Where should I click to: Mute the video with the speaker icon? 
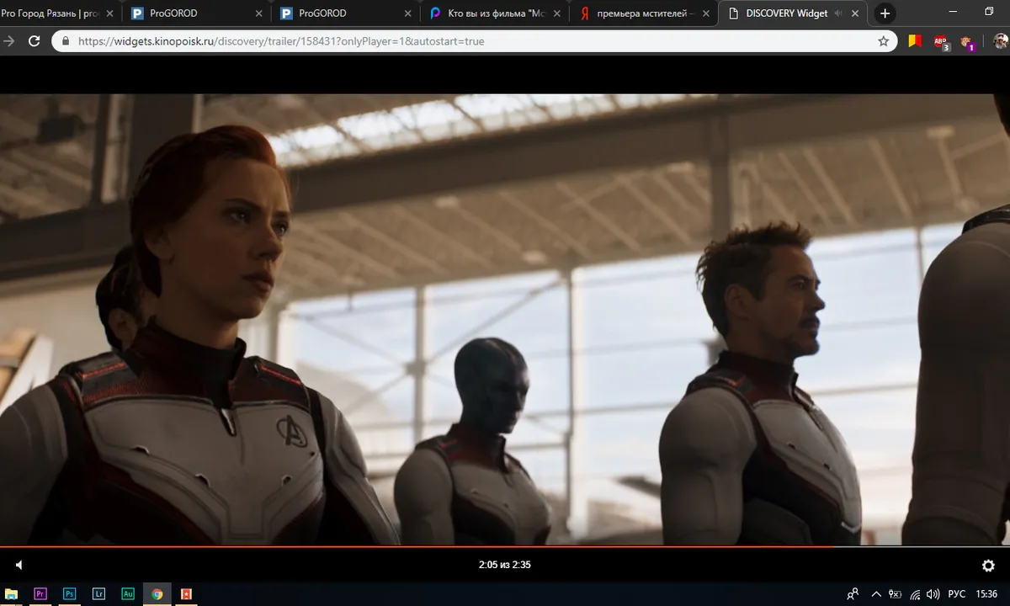[19, 565]
